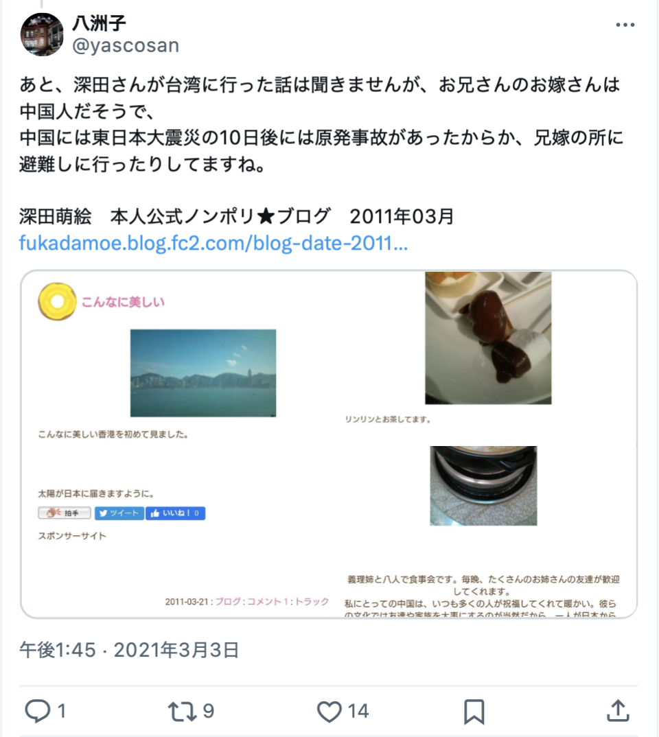Click the 午後1:45 · 2021年3月3日 timestamp
The image size is (659, 737).
pos(129,650)
